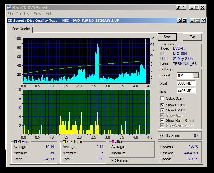The width and height of the screenshot is (214, 173).
Task: Click copy icon in Disc Quality Test title bar
Action: click(x=179, y=21)
